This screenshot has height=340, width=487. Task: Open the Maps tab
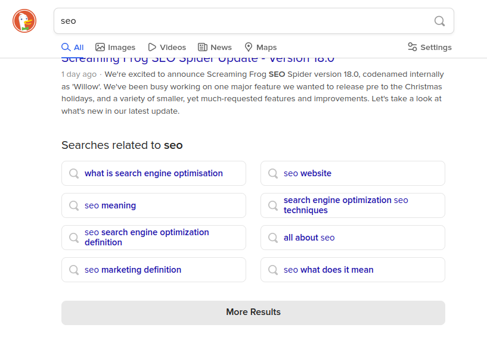pos(260,47)
